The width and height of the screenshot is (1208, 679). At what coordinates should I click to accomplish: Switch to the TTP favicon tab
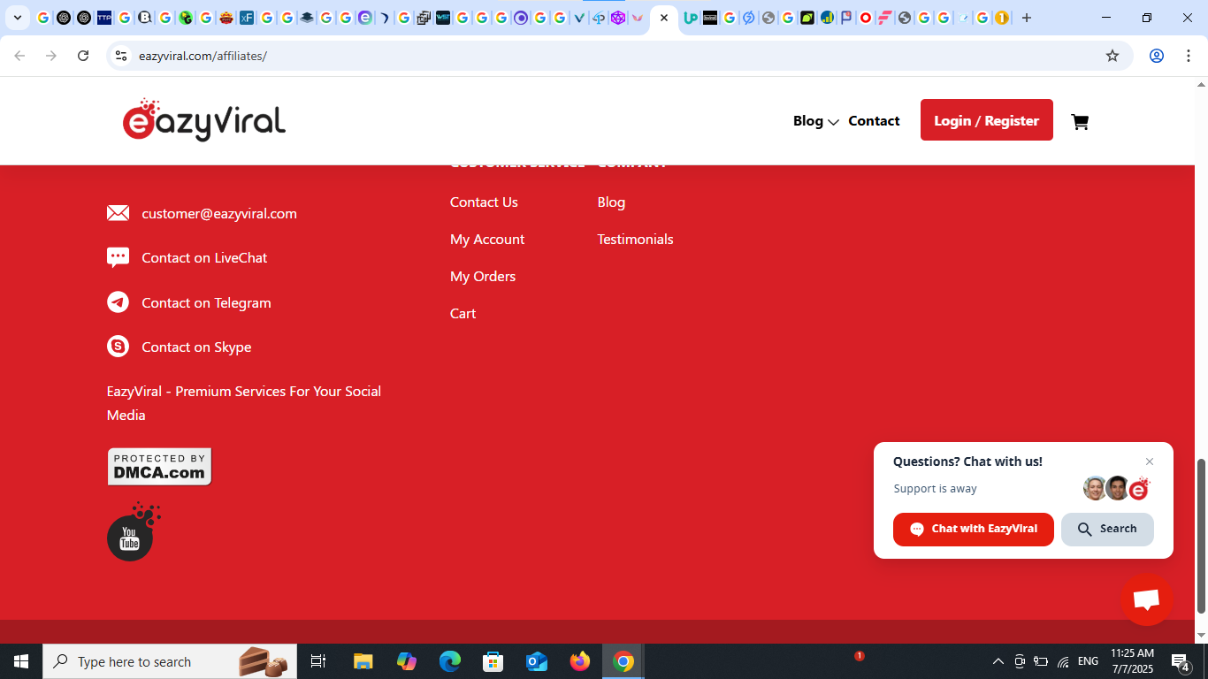(x=104, y=18)
